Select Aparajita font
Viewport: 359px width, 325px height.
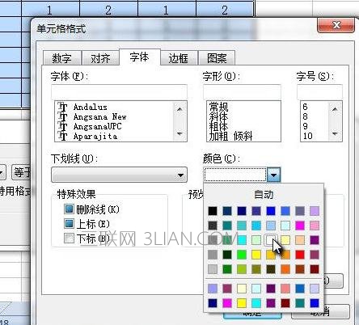tap(95, 136)
